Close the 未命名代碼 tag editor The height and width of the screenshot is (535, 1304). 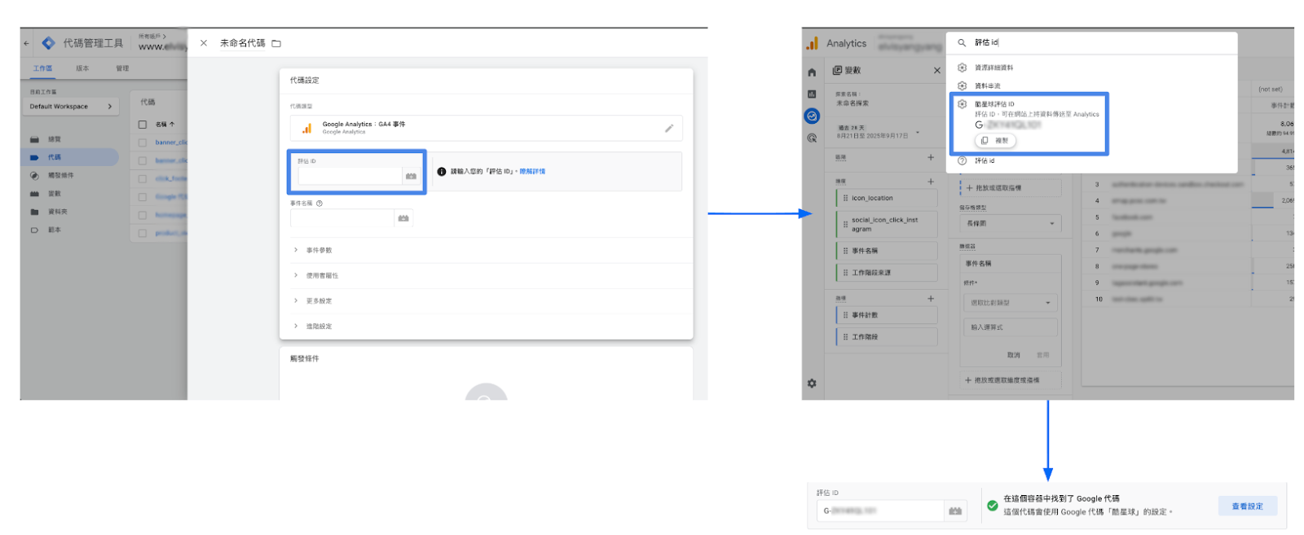[204, 43]
